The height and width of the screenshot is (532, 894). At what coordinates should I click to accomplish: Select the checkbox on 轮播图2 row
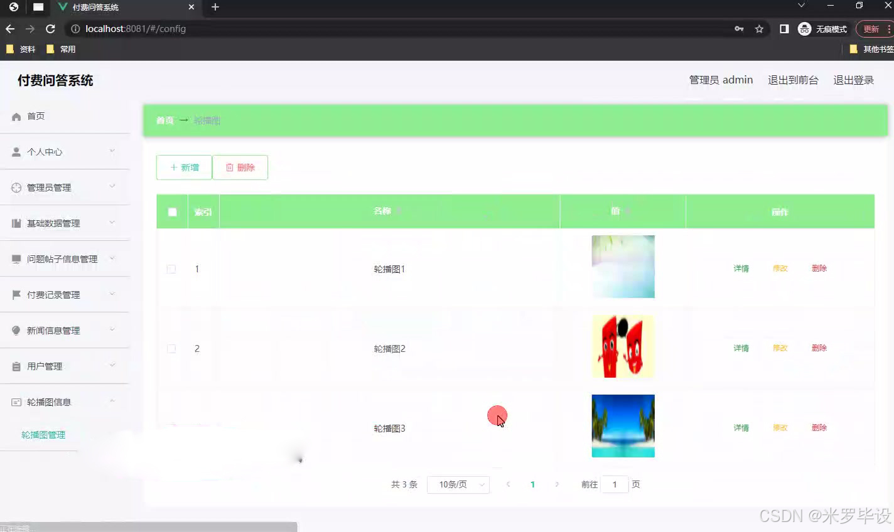(x=171, y=348)
